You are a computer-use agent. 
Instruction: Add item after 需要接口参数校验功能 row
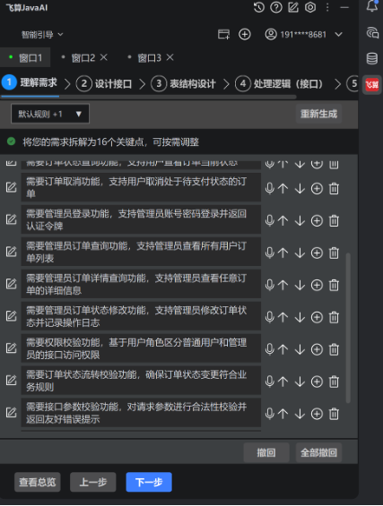click(x=317, y=414)
